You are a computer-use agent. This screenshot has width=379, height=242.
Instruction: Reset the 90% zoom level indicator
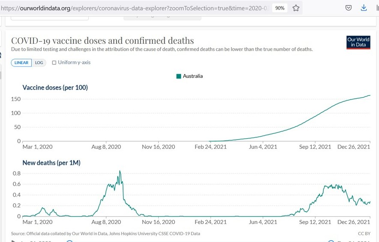280,8
